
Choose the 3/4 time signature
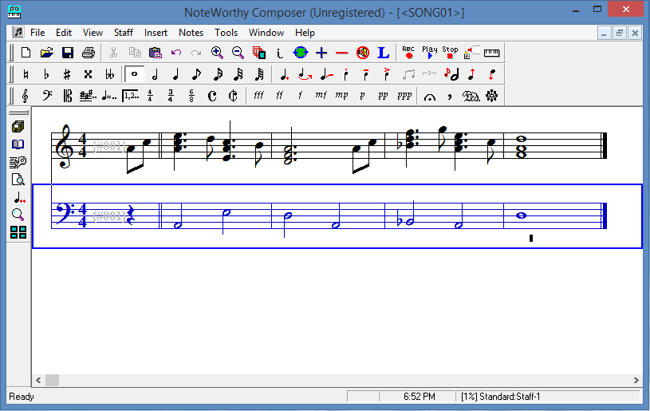171,96
